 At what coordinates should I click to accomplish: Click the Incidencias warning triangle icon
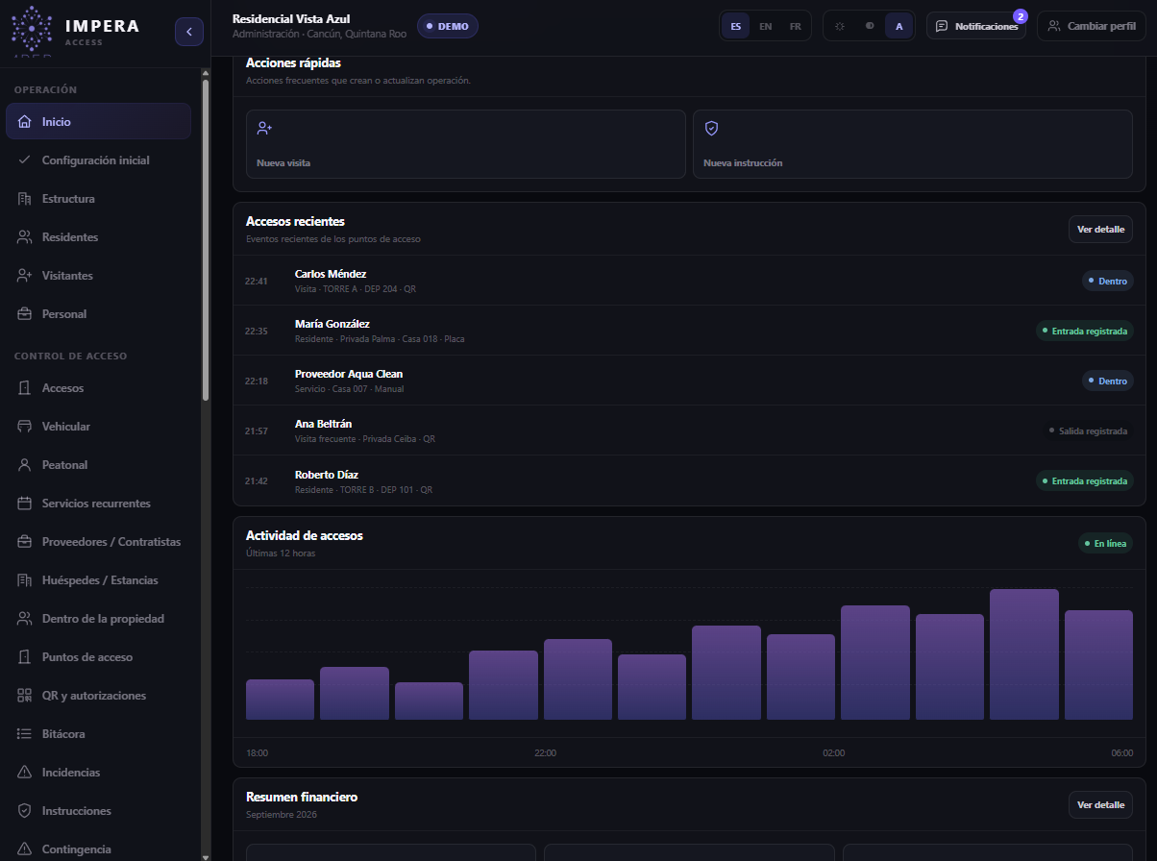25,773
